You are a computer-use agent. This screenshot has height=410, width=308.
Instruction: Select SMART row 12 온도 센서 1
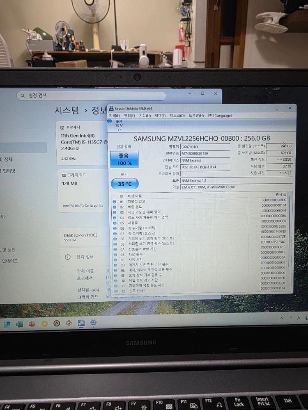pos(200,291)
